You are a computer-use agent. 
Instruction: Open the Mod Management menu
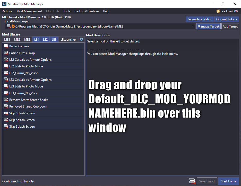click(x=29, y=11)
